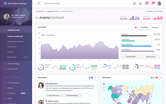The image size is (166, 104).
Task: Expand the Package Info chevron
Action: [x=28, y=69]
